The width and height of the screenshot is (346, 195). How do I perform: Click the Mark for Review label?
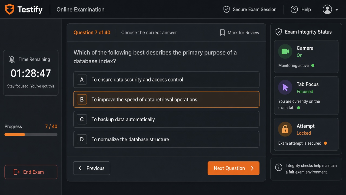(x=243, y=32)
